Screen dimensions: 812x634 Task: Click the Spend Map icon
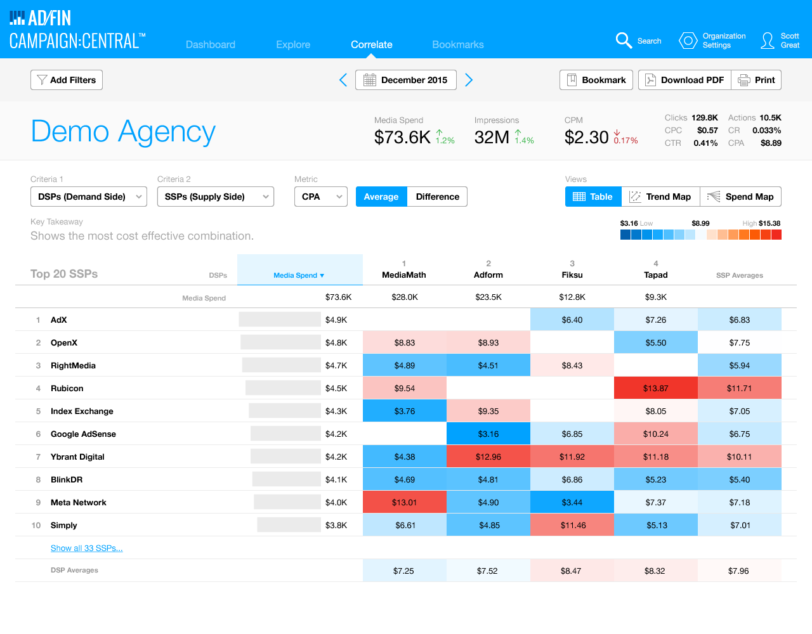coord(714,197)
